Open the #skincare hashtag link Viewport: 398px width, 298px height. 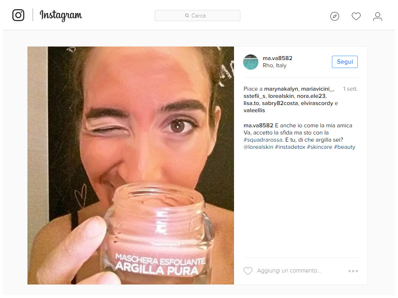[319, 147]
